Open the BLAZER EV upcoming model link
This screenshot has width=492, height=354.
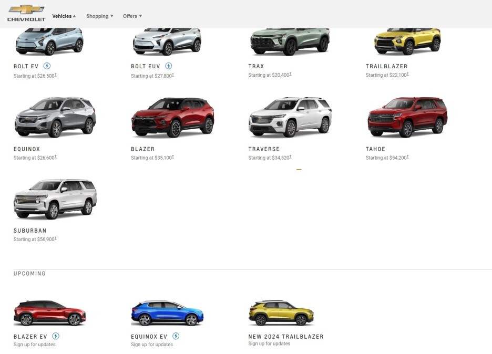30,337
